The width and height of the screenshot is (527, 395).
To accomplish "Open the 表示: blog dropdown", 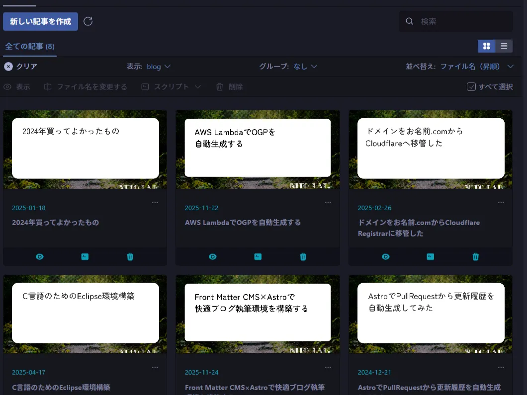I will [x=149, y=67].
